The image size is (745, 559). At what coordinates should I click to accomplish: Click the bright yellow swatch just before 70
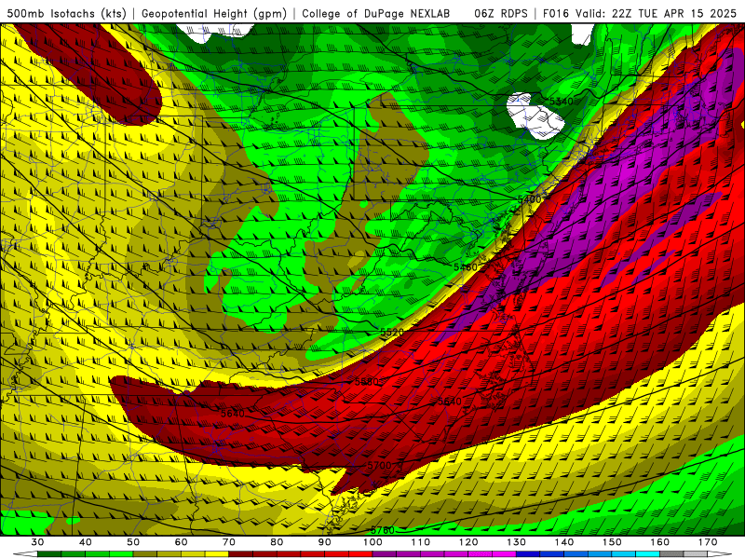pyautogui.click(x=217, y=554)
